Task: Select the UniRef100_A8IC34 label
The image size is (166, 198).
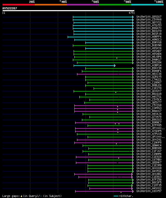Action: click(149, 74)
